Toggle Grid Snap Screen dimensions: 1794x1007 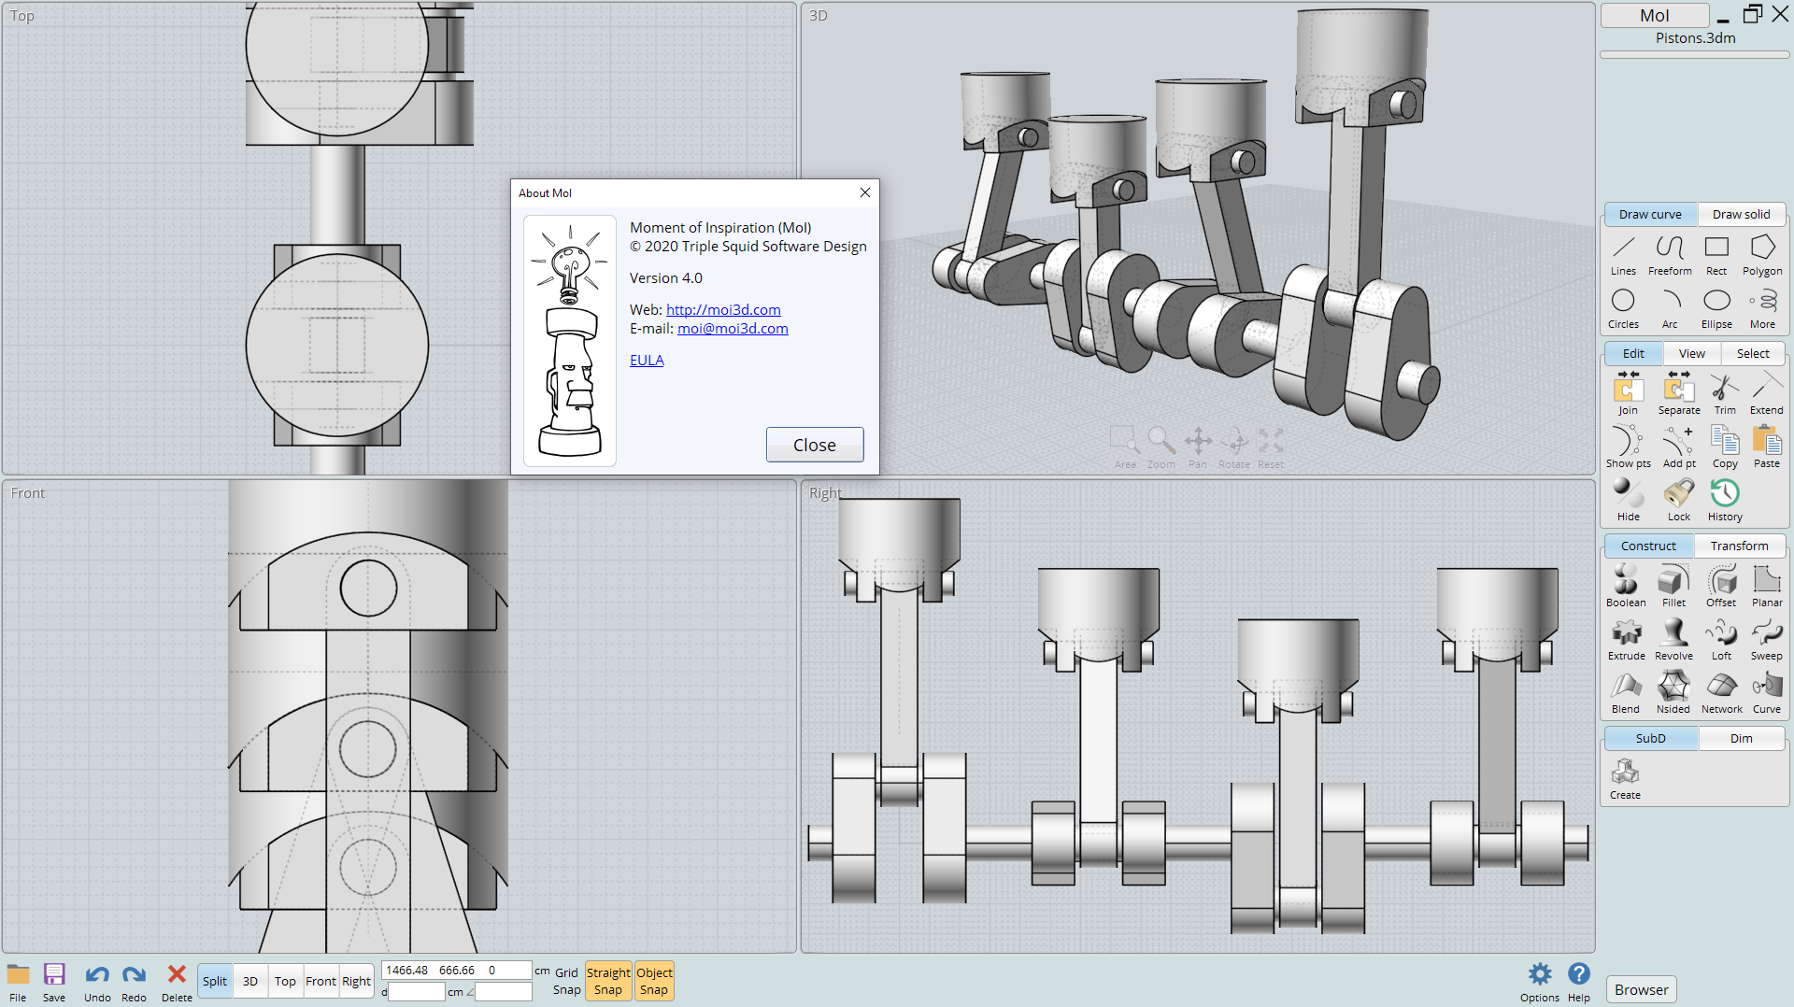tap(566, 981)
